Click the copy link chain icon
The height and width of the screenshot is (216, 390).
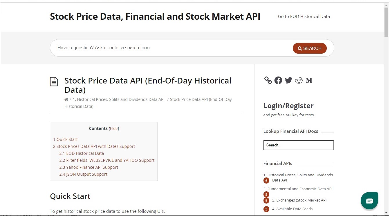[268, 80]
